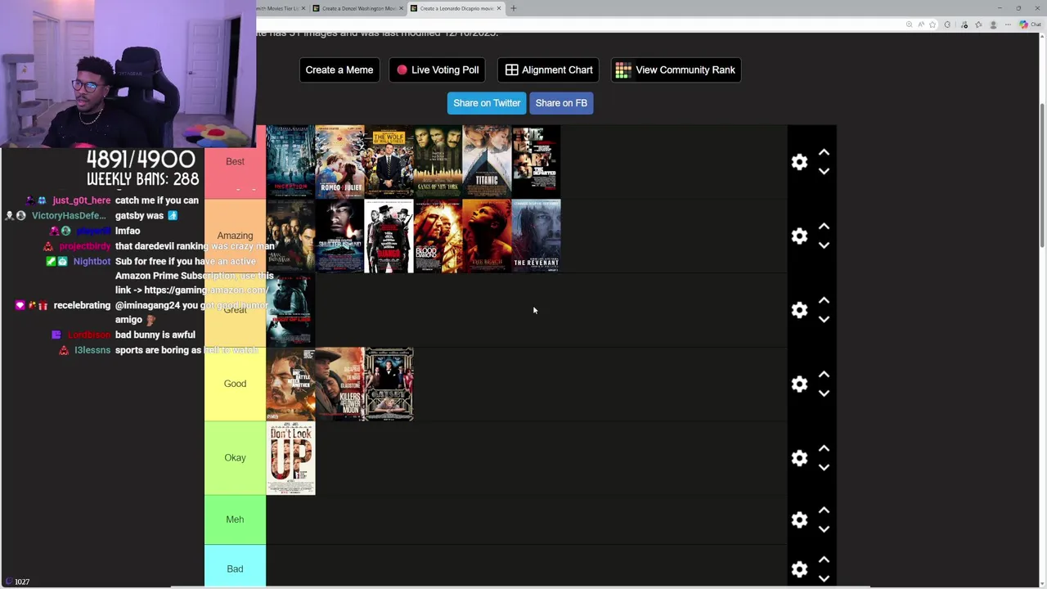Viewport: 1047px width, 589px height.
Task: Switch to Denzel Washington movie tab
Action: [x=358, y=8]
